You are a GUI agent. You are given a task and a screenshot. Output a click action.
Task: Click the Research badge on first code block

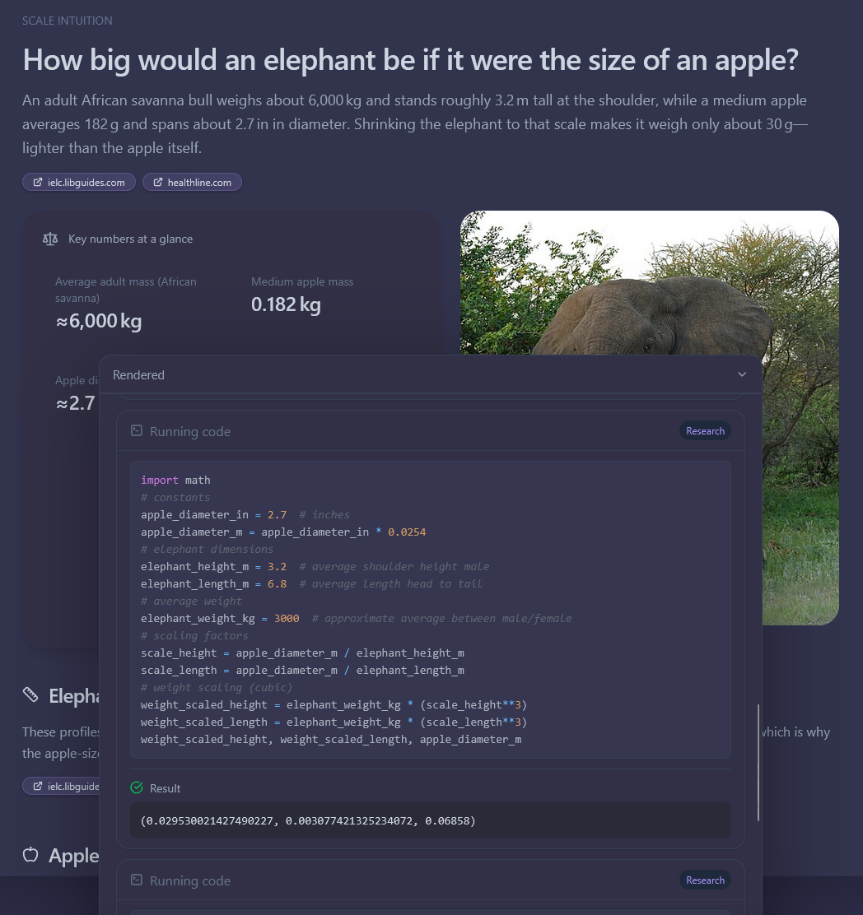click(x=706, y=430)
